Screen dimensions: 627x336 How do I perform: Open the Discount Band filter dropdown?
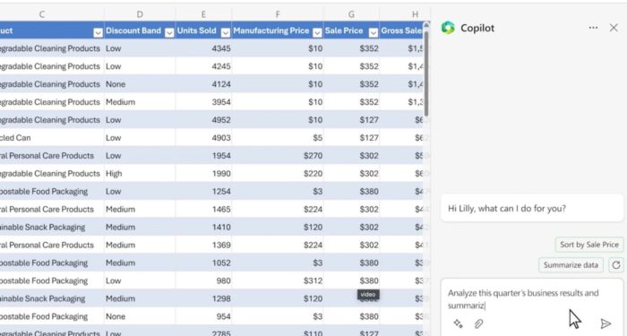tap(169, 33)
